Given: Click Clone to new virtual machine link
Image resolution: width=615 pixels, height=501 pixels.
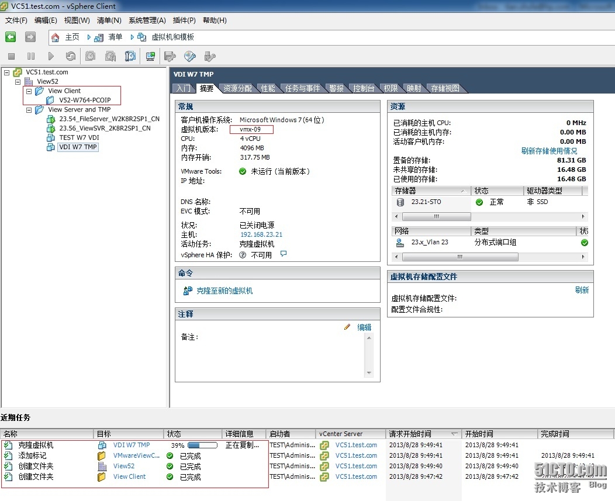Looking at the screenshot, I should [x=224, y=291].
